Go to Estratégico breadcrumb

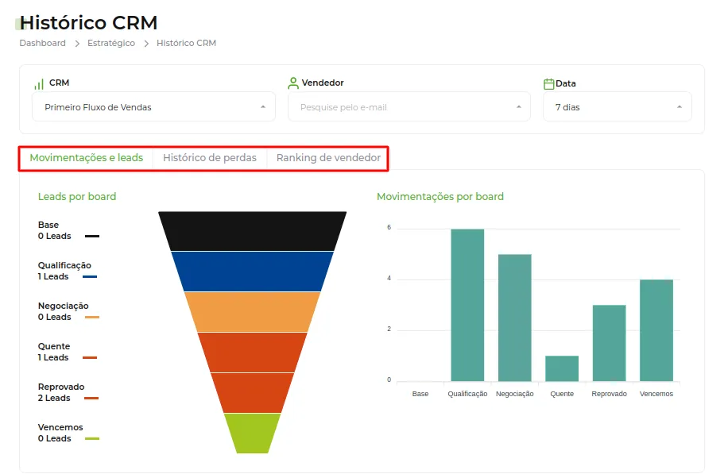(111, 43)
